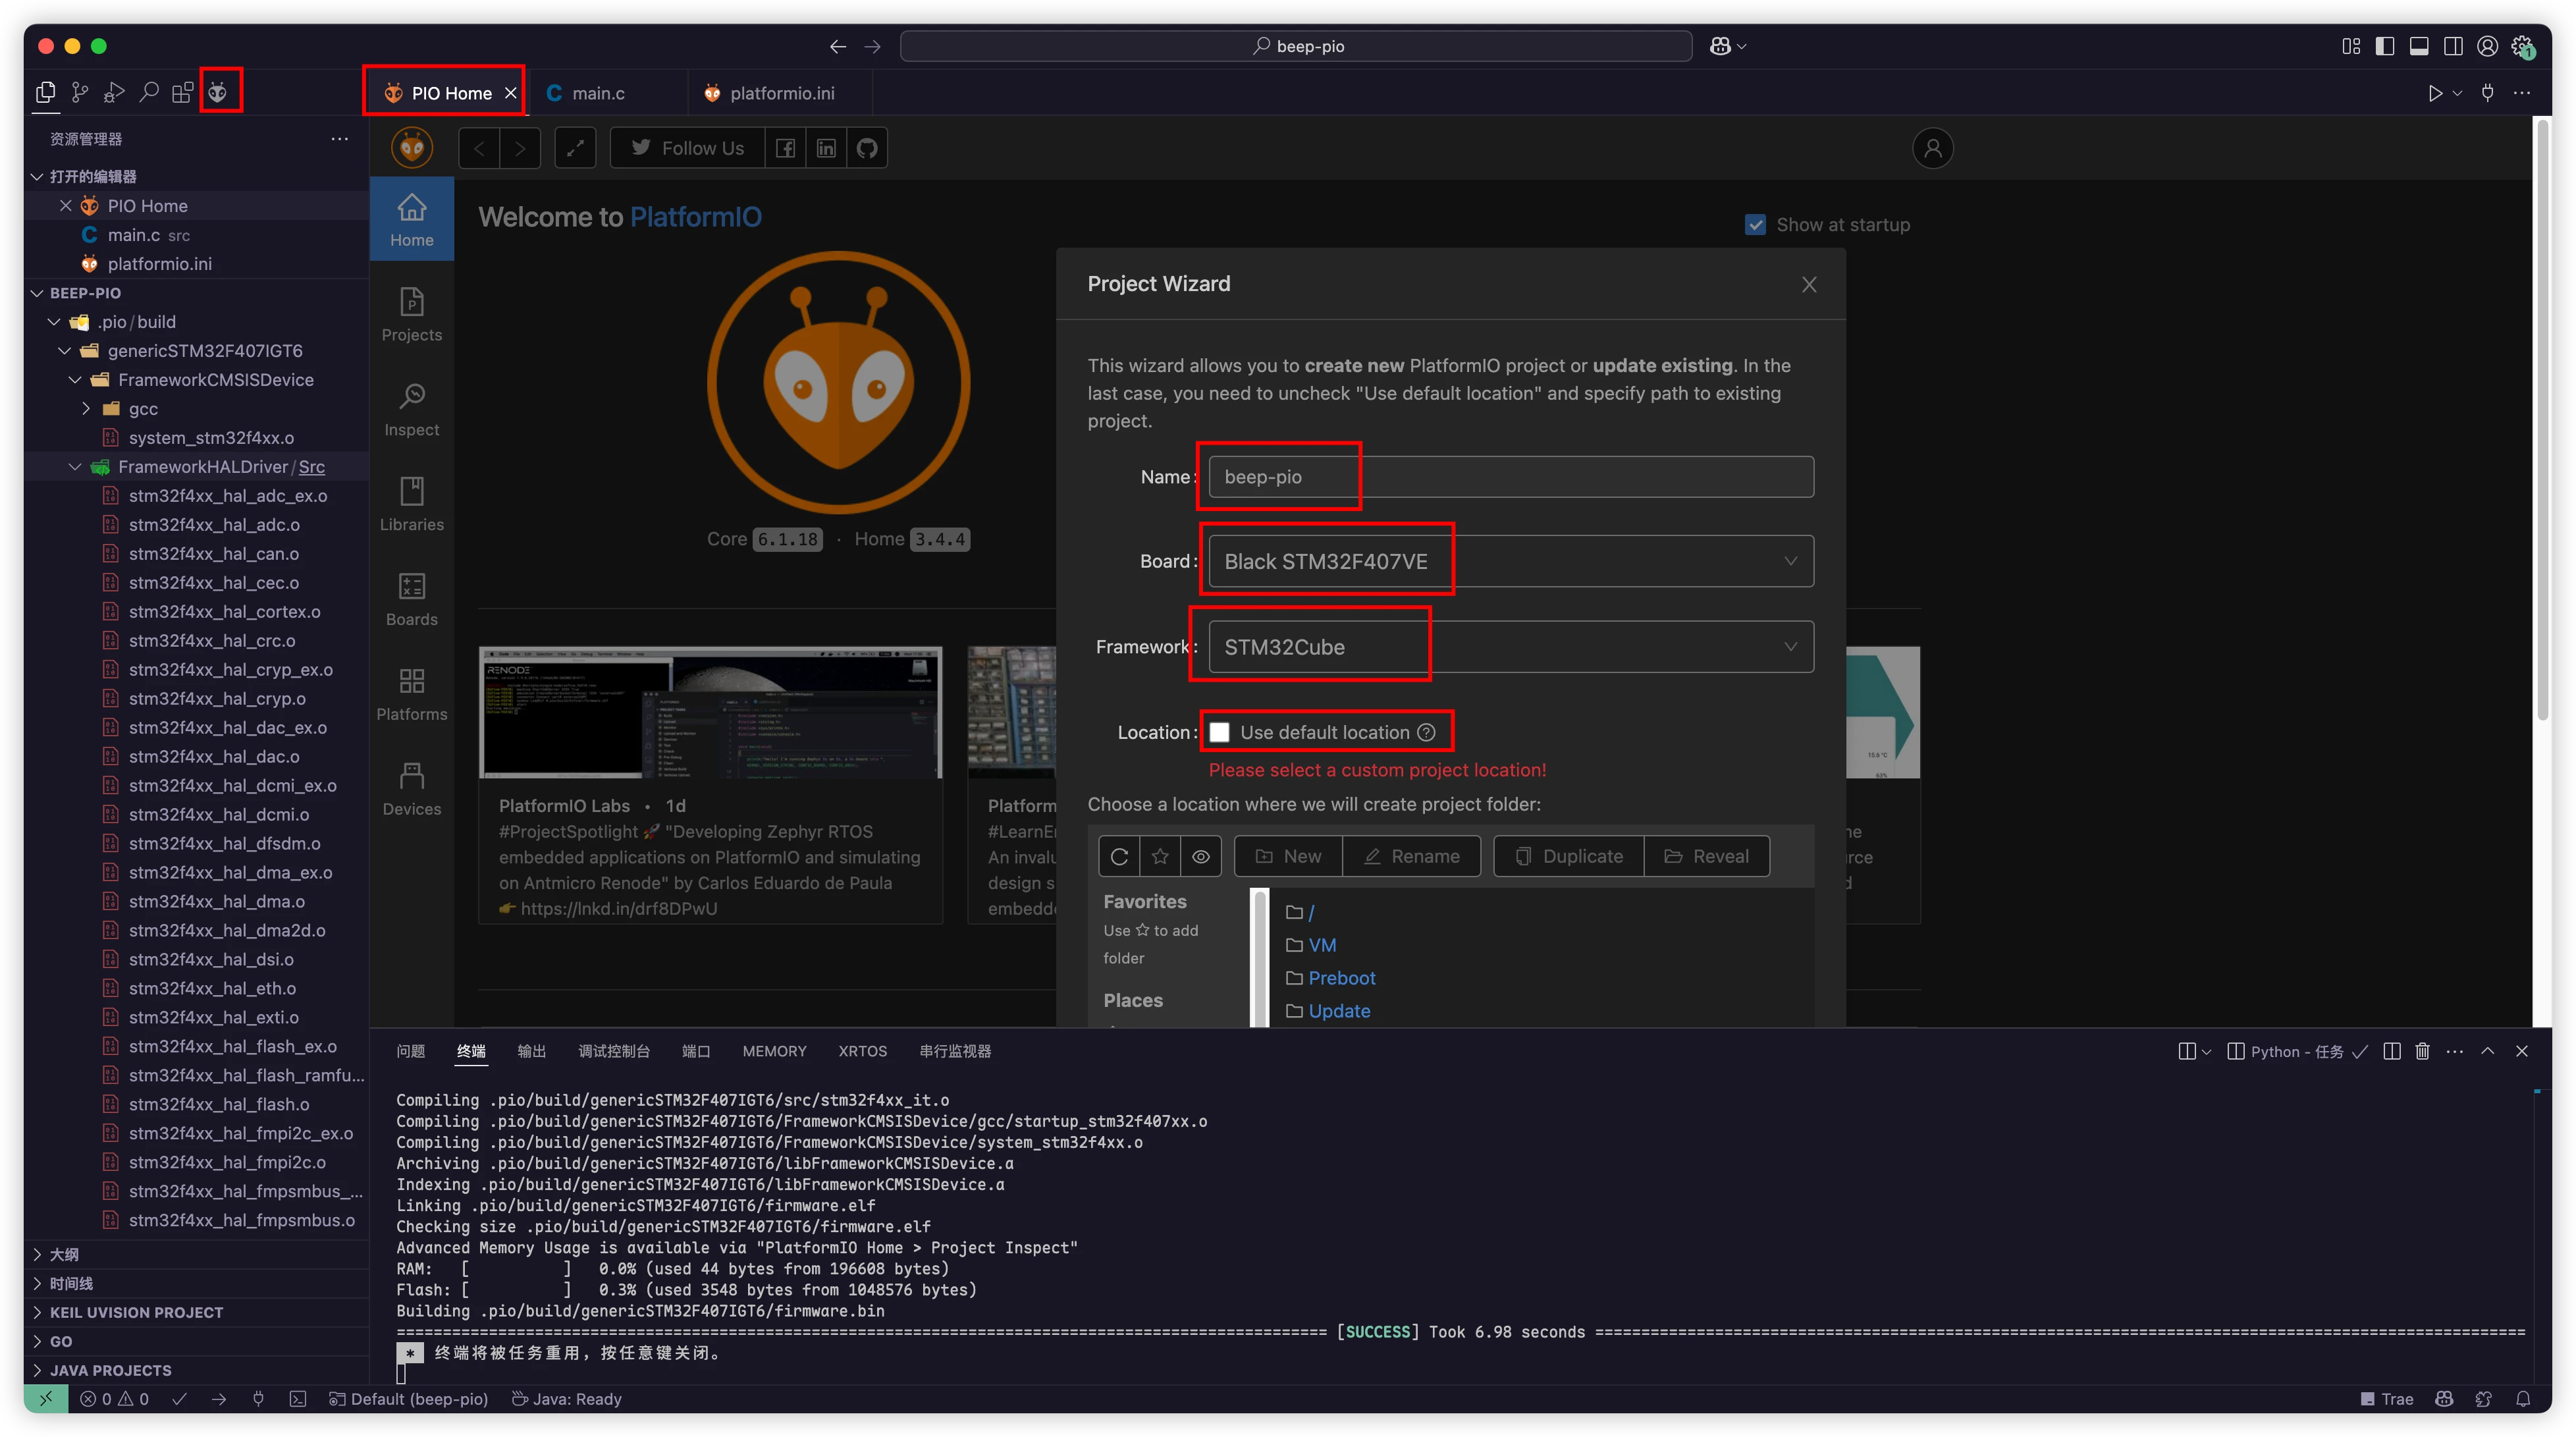This screenshot has width=2576, height=1437.
Task: Open Run and Debug view icon
Action: pos(114,93)
